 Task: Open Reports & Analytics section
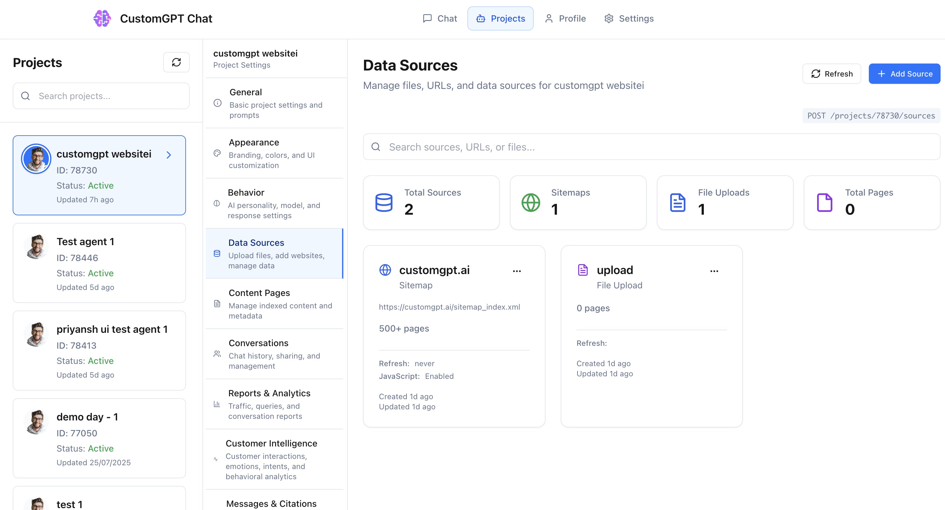[274, 404]
